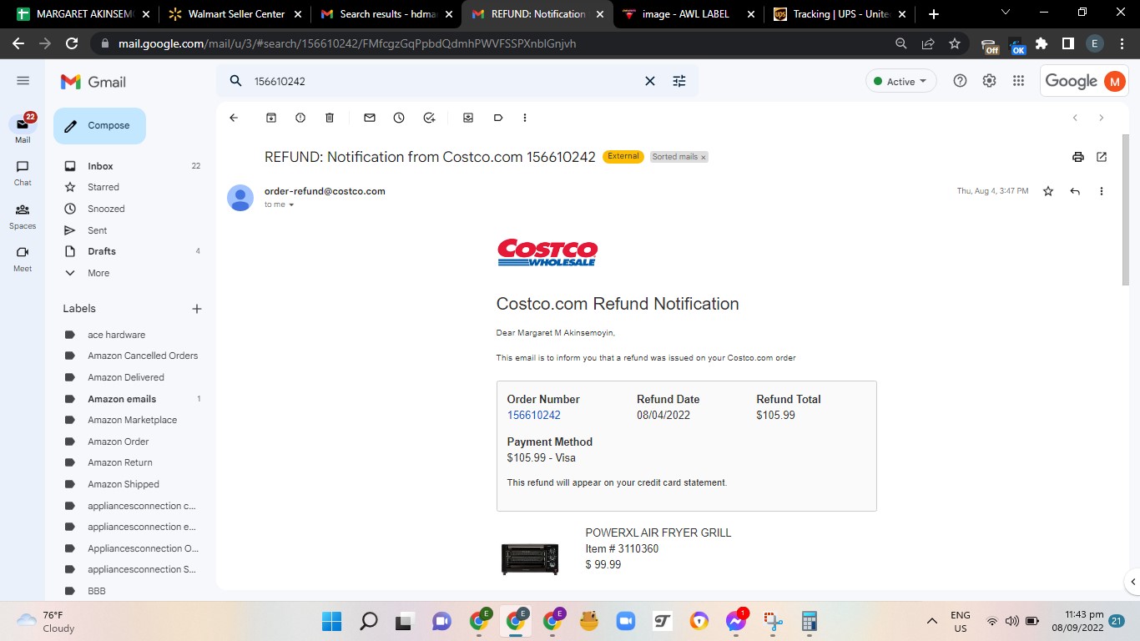Screen dimensions: 1140x641
Task: Open the Google account avatar menu
Action: click(1114, 81)
